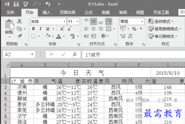Screen dimensions: 185x124
Task: Click the Undo arrow icon
Action: (48, 4)
